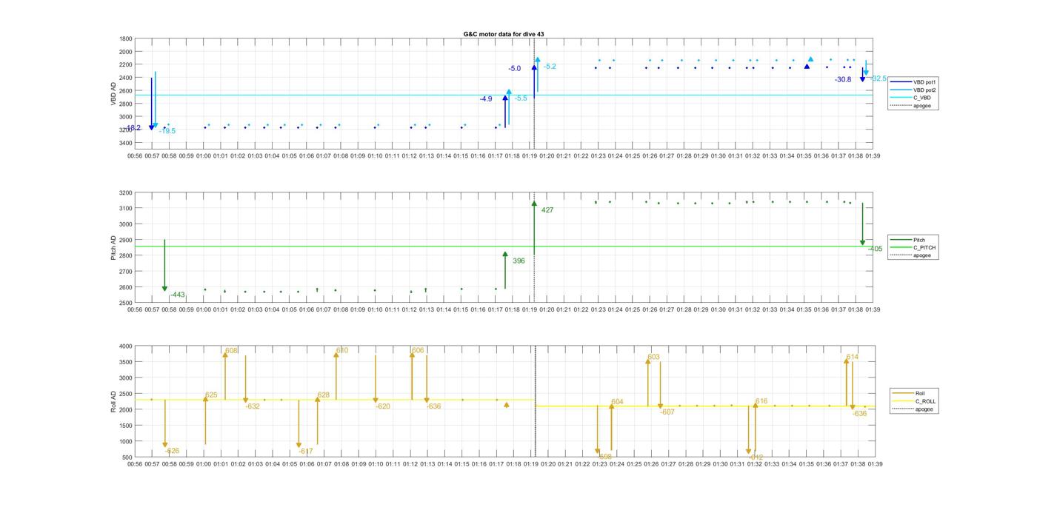The image size is (1037, 513).
Task: Click the '616' roll data label
Action: pyautogui.click(x=761, y=401)
